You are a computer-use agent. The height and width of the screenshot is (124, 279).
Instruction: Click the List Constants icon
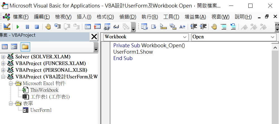pos(154,27)
